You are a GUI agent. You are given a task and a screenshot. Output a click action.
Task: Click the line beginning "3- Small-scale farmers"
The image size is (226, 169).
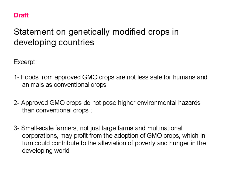pos(98,128)
